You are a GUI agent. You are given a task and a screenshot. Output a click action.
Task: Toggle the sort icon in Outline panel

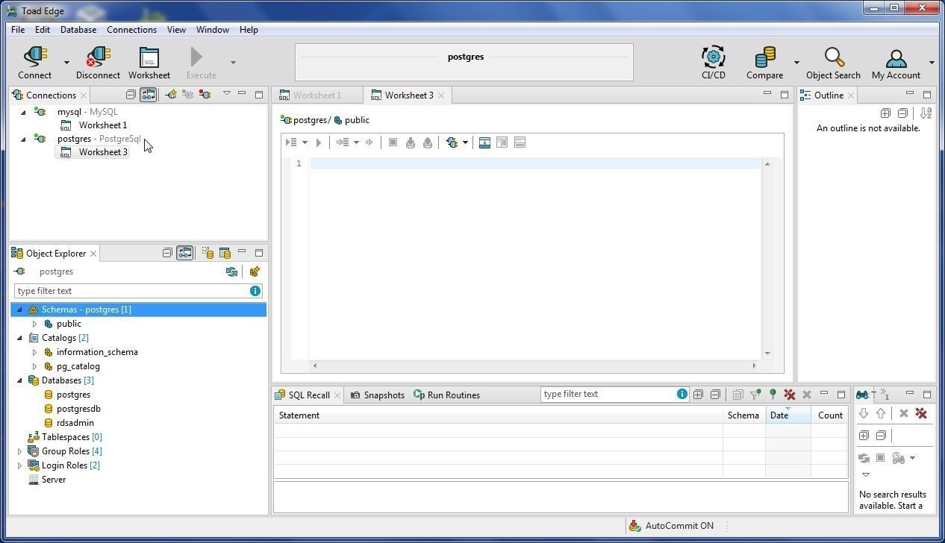pos(926,113)
